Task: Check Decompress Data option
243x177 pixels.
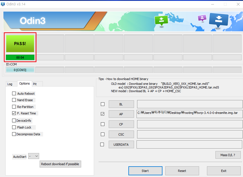Action: click(x=14, y=134)
